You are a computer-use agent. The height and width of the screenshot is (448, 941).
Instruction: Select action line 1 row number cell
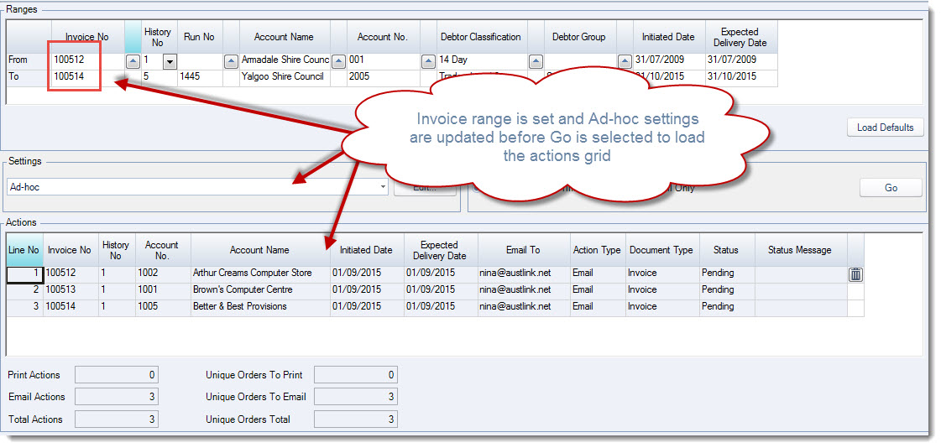click(x=24, y=273)
